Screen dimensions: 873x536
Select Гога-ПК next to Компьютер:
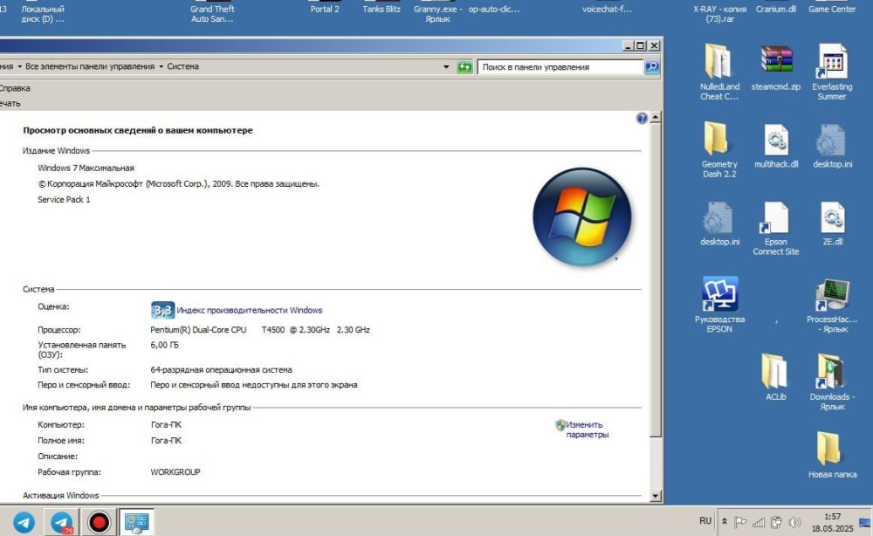pos(166,424)
